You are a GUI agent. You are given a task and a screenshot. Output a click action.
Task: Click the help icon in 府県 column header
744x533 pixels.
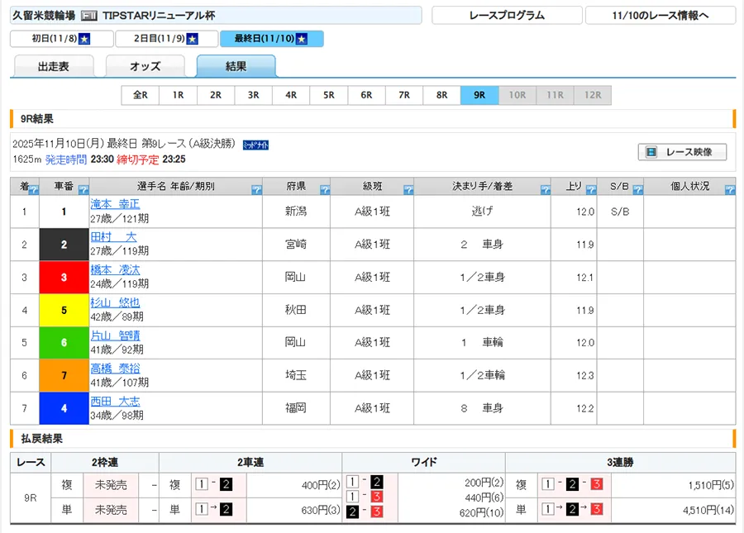[325, 190]
